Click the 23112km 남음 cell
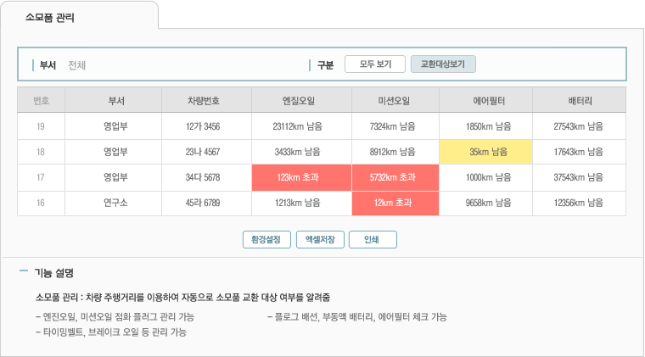 tap(301, 126)
